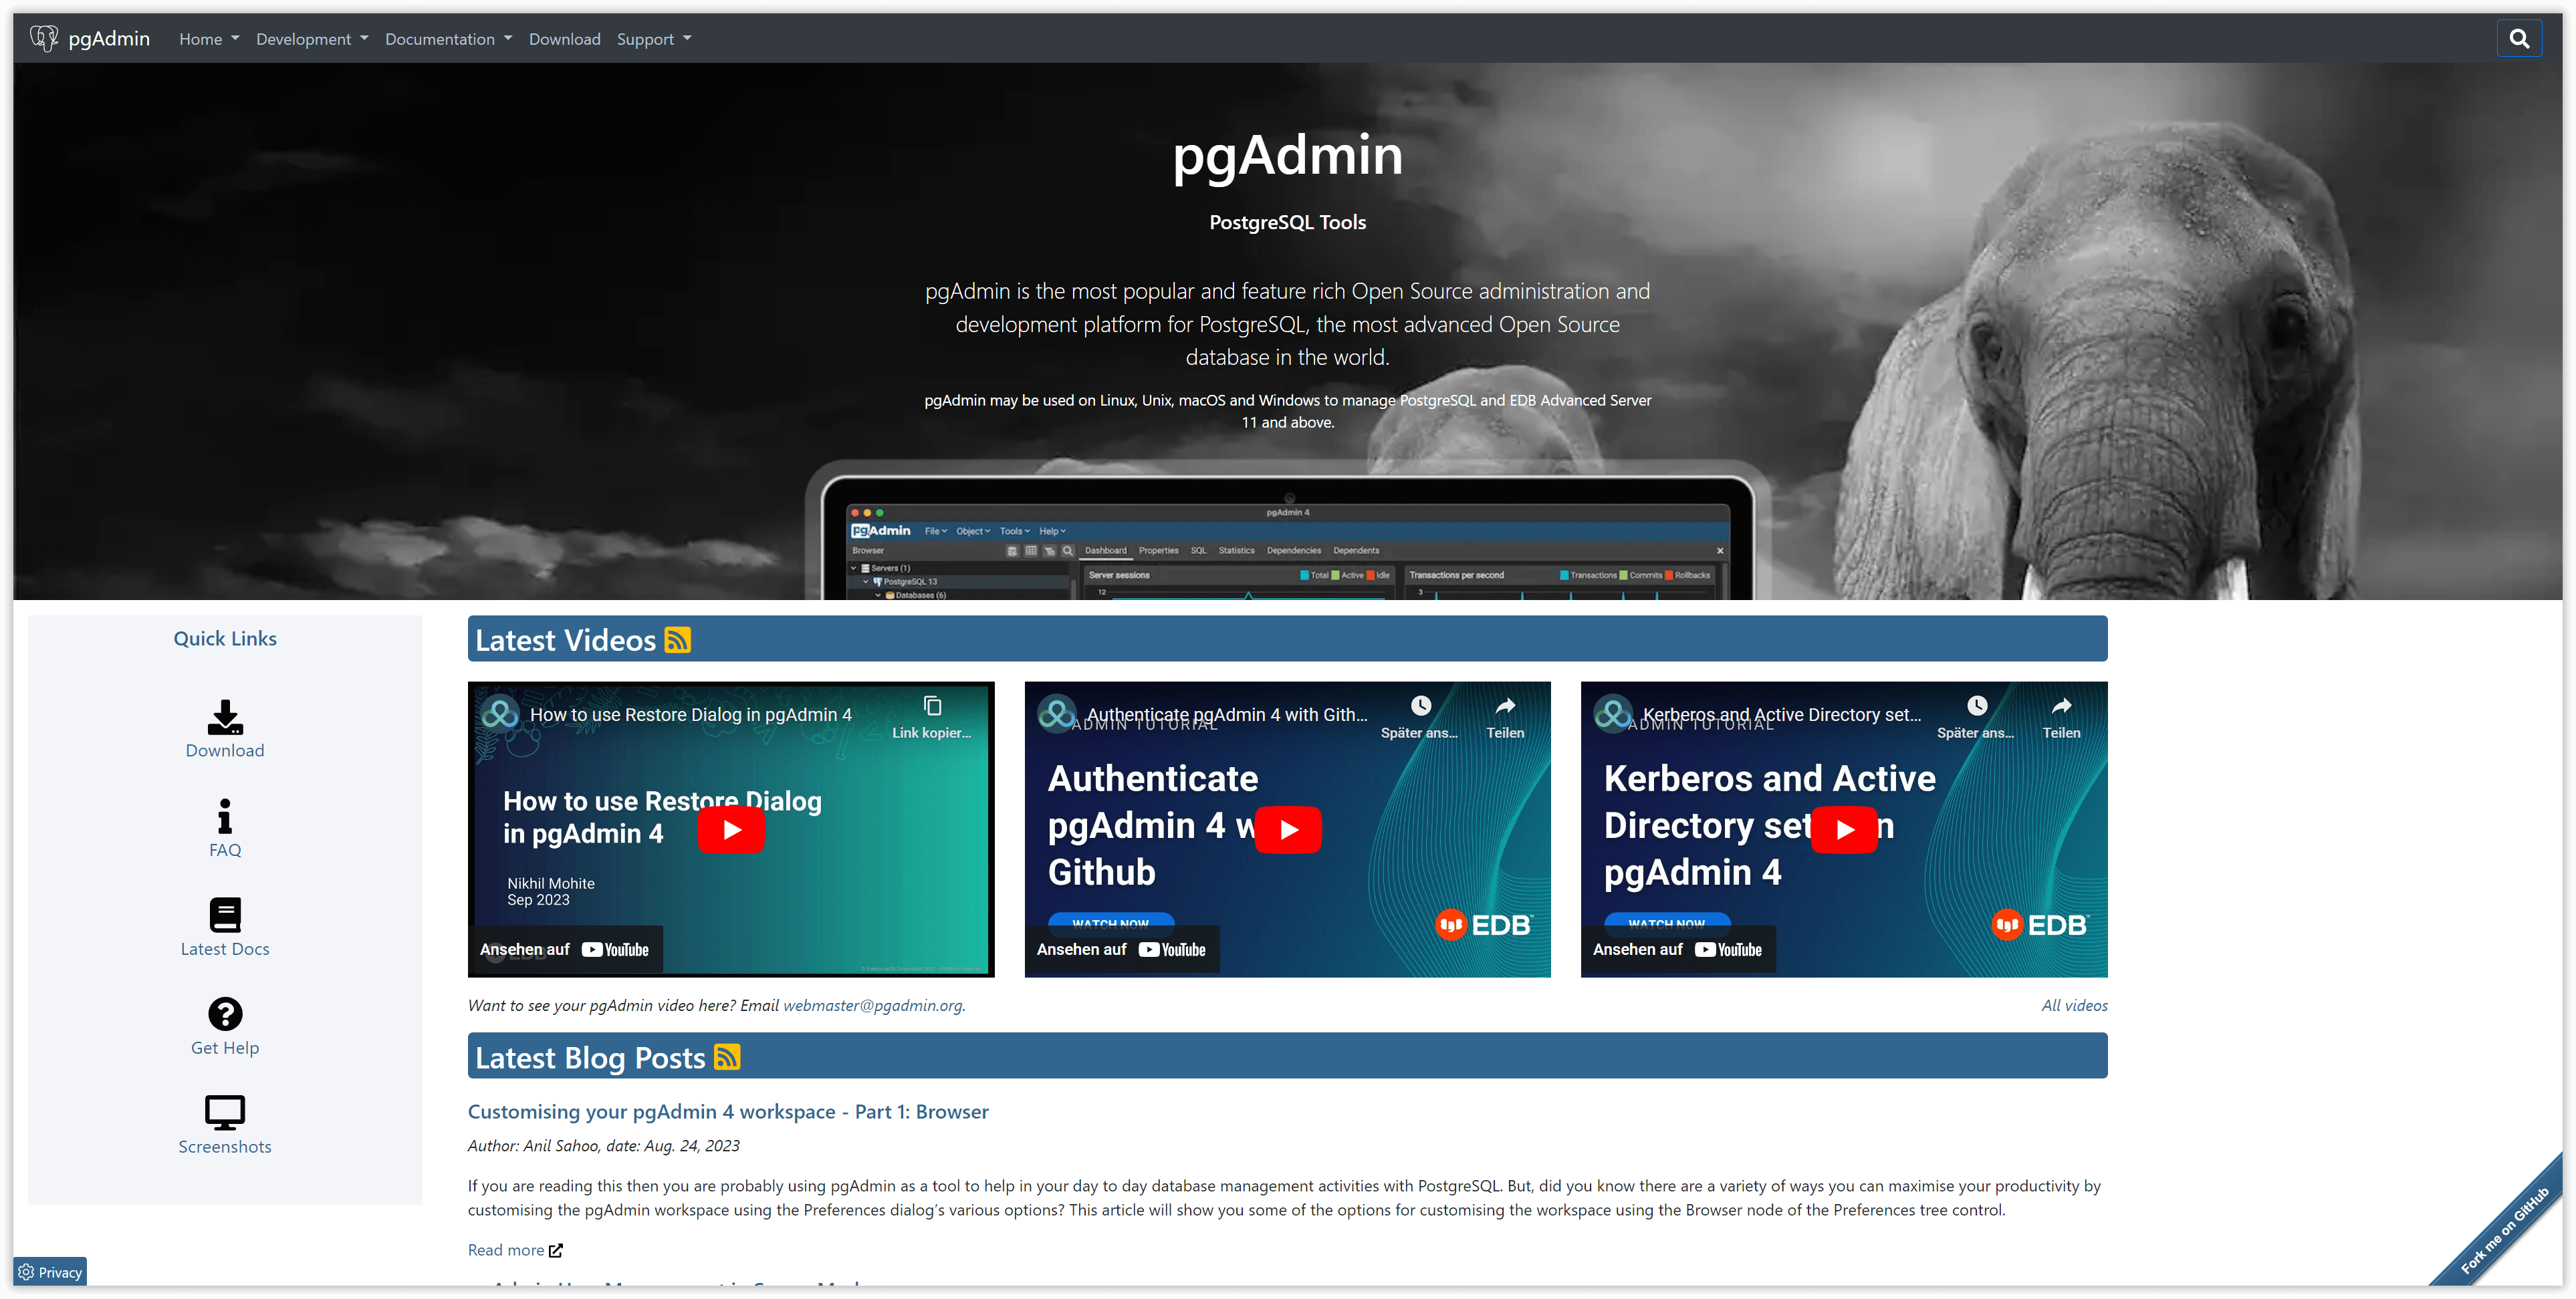Click the Latest Blog Posts heading text
The height and width of the screenshot is (1299, 2576).
coord(590,1057)
